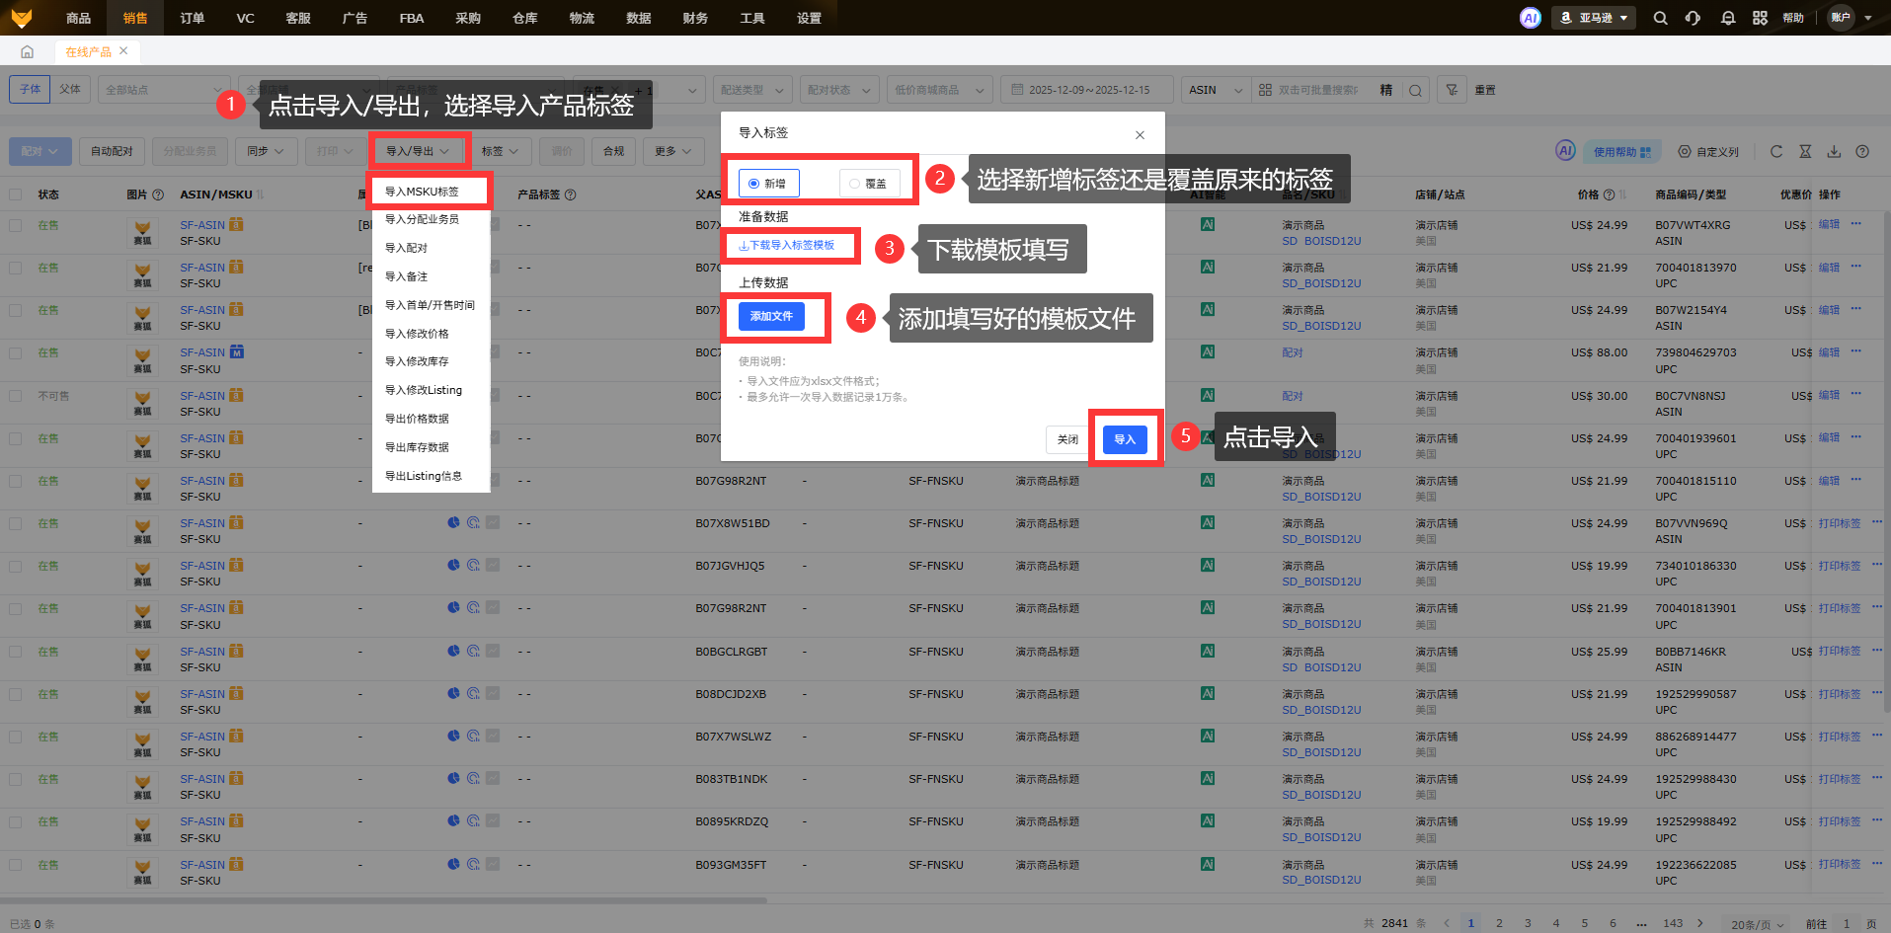Open the apps grid icon
The width and height of the screenshot is (1891, 933).
pos(1760,18)
